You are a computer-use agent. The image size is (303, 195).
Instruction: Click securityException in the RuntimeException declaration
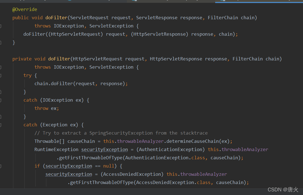click(x=105, y=149)
